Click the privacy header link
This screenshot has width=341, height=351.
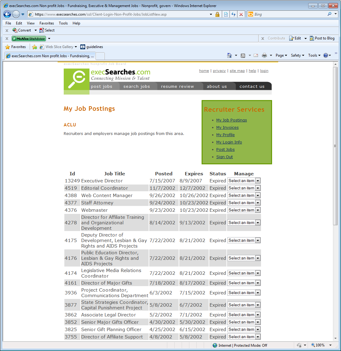click(x=219, y=71)
